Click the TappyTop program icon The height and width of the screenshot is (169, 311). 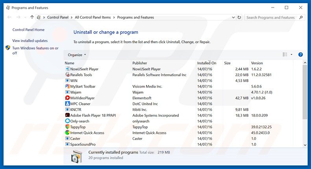(x=67, y=127)
